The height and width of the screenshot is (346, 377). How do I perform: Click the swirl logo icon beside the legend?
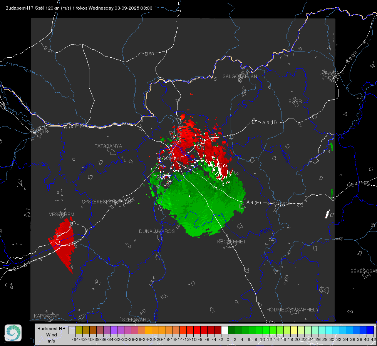(x=13, y=333)
